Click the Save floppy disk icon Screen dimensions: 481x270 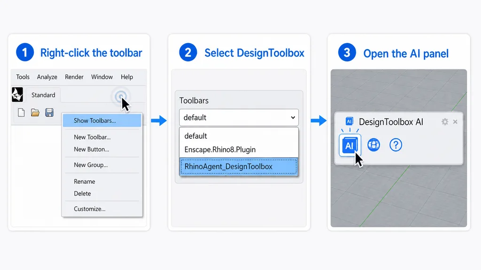pyautogui.click(x=49, y=112)
